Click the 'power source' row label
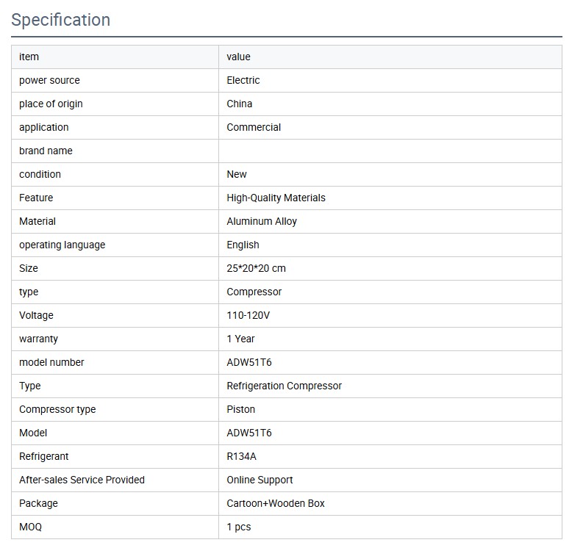The image size is (572, 548). pos(49,80)
